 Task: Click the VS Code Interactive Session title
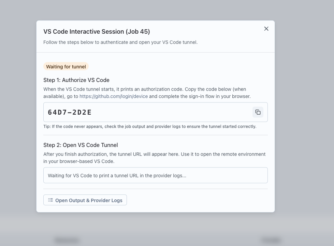pyautogui.click(x=84, y=32)
